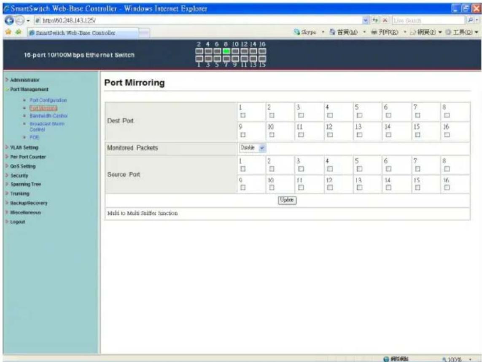The image size is (482, 362).
Task: Check Dest Port 16 checkbox
Action: point(447,134)
